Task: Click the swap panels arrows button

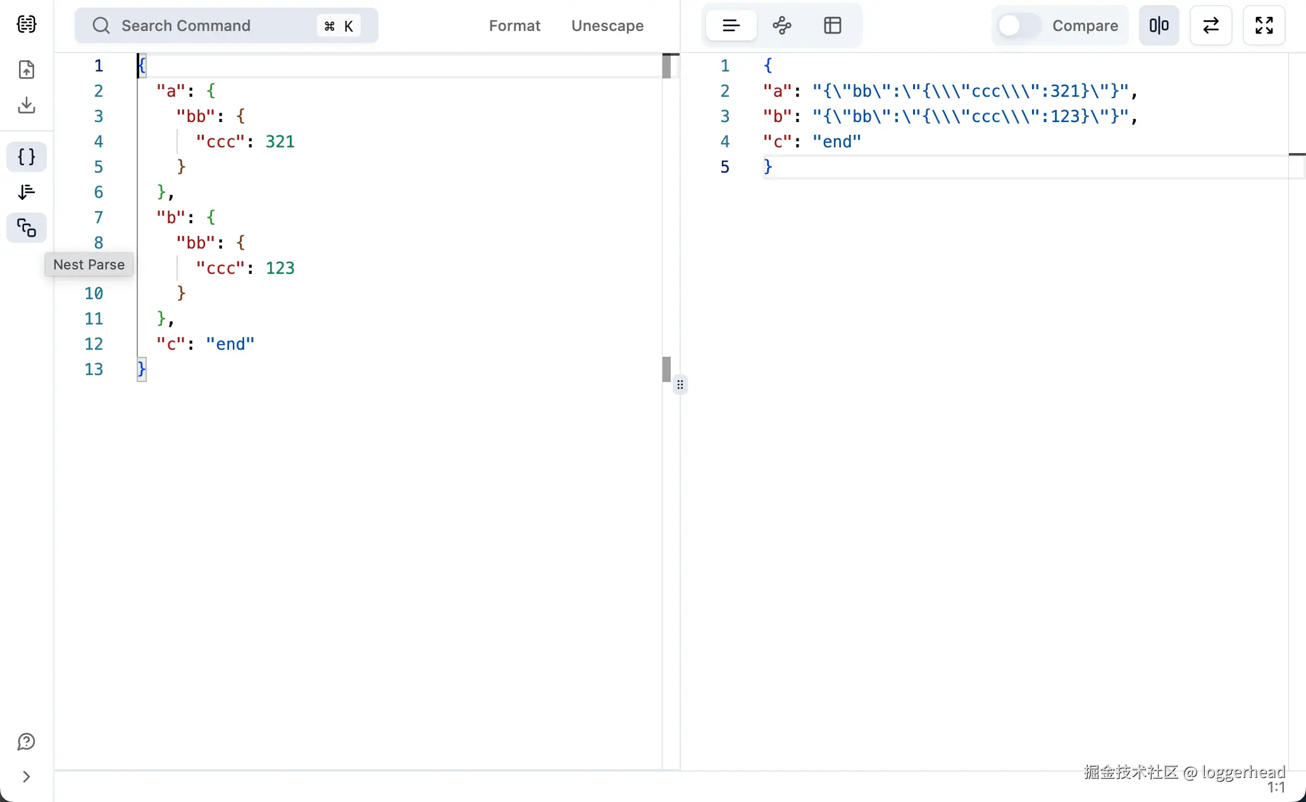Action: coord(1210,25)
